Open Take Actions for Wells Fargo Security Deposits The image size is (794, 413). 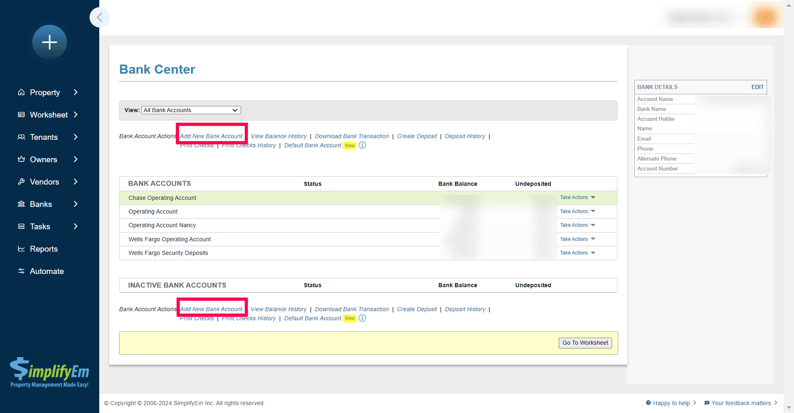(577, 253)
